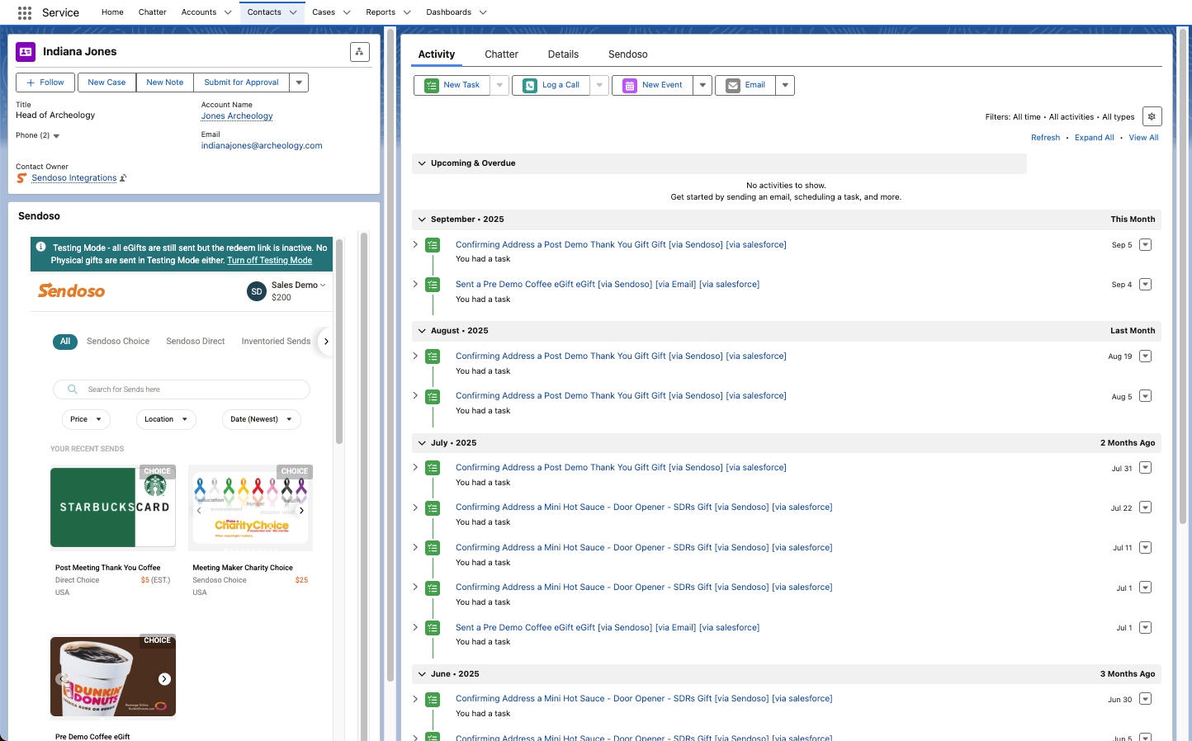This screenshot has width=1192, height=741.
Task: Open Accounts tab dropdown chevron
Action: point(228,12)
